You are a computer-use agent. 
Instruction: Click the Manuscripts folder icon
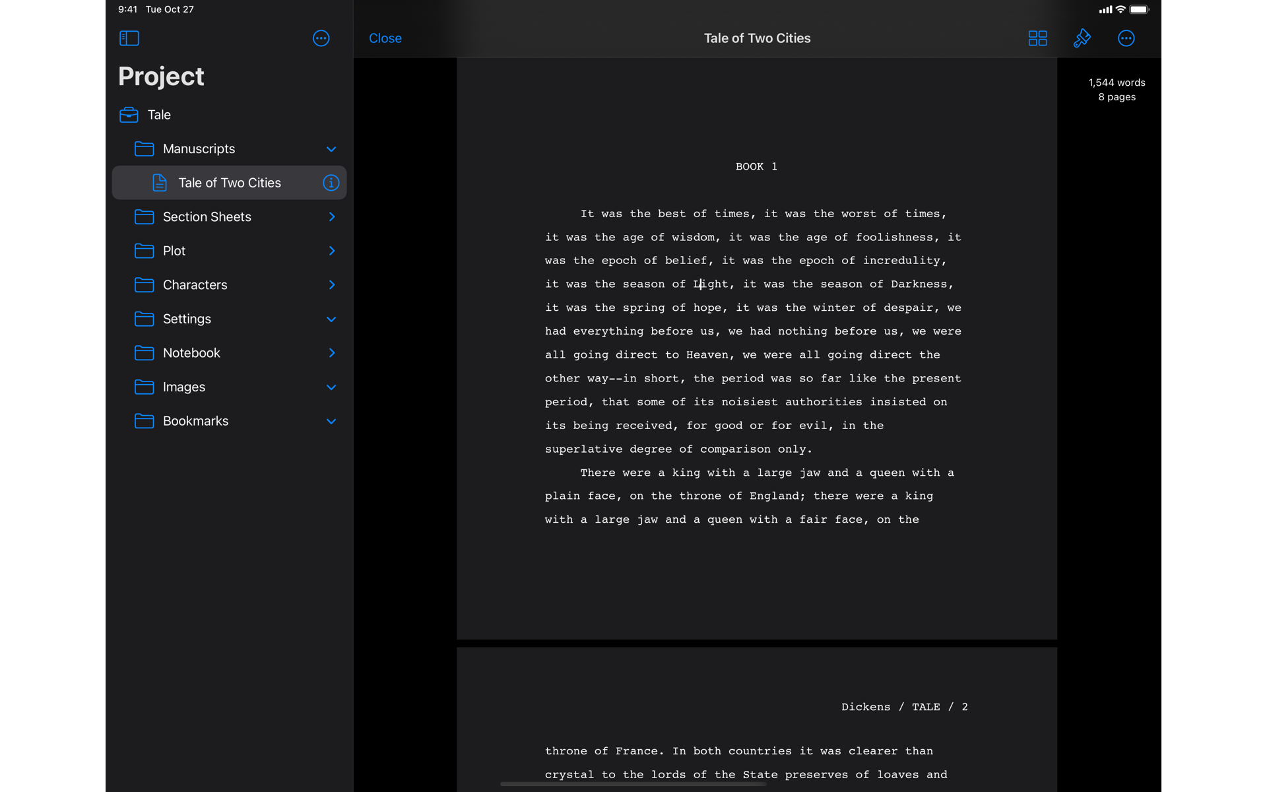coord(144,149)
